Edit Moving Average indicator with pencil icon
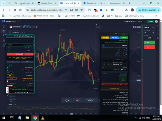This screenshot has height=121, width=162. tap(23, 32)
